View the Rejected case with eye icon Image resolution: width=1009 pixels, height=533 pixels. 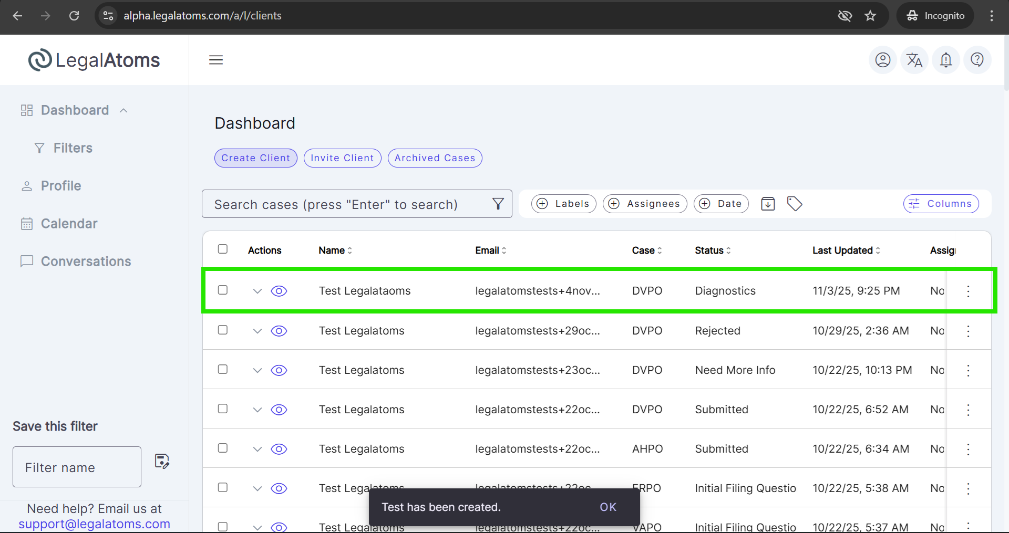tap(279, 331)
